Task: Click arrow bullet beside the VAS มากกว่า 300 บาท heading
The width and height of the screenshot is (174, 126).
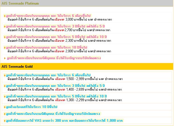Action: [x=5, y=121]
